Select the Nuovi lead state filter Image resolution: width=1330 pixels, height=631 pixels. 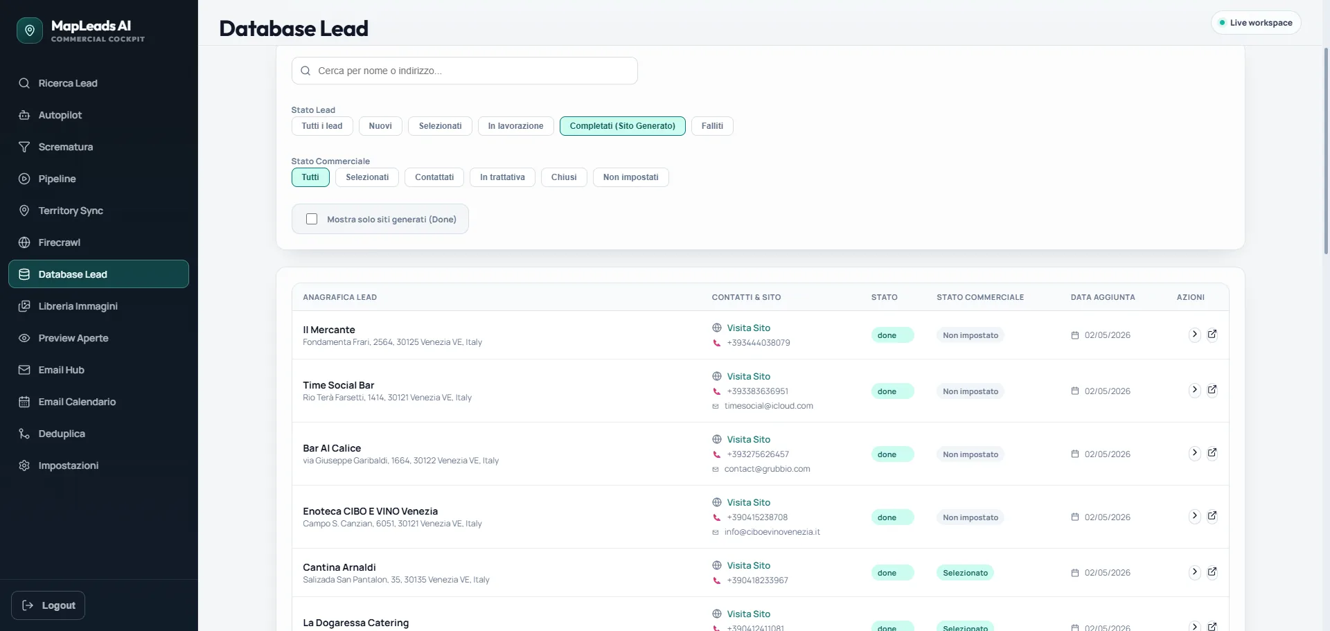pos(380,126)
